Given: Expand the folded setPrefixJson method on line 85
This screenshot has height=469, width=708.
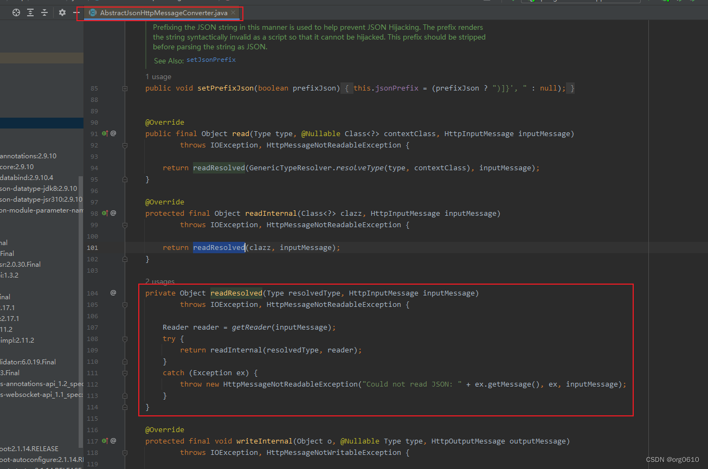Looking at the screenshot, I should point(125,88).
